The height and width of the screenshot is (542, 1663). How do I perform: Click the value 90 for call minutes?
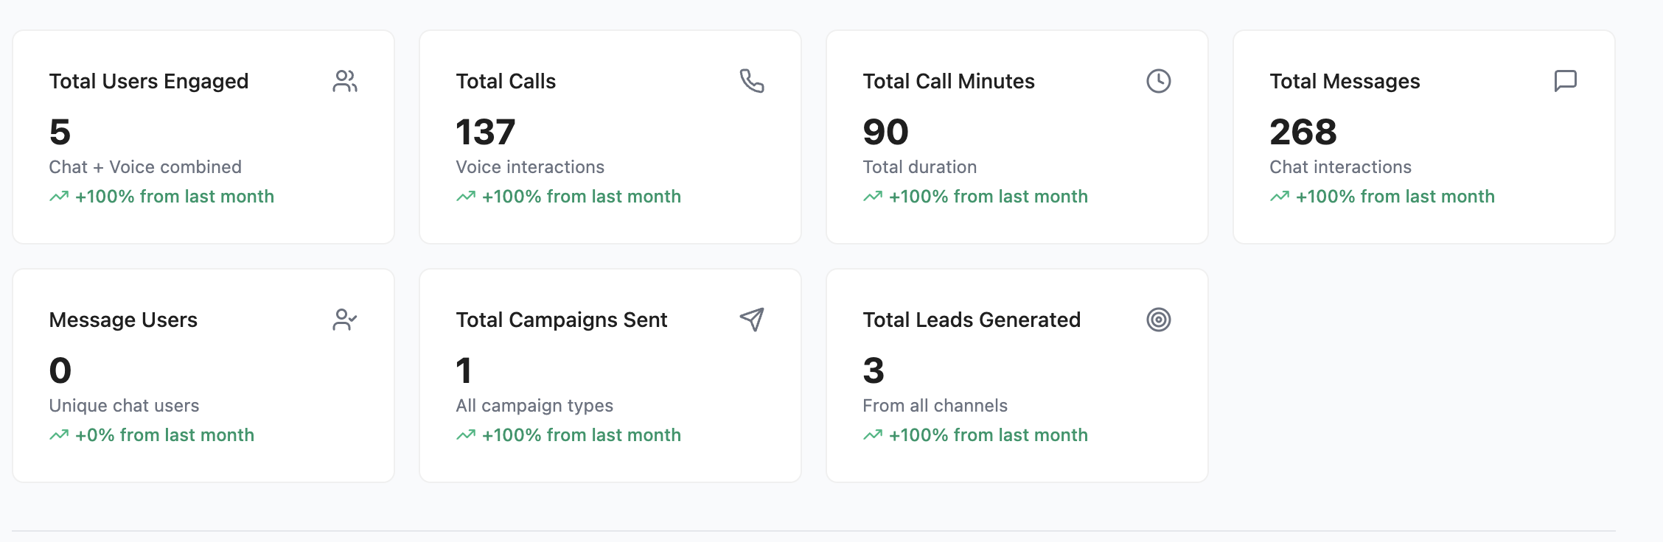(x=885, y=132)
